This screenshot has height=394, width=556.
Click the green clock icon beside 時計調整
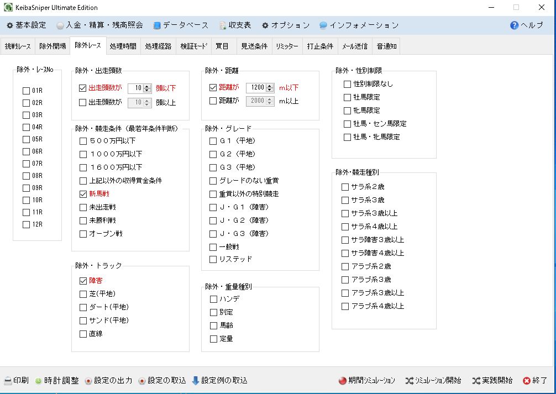[x=38, y=381]
